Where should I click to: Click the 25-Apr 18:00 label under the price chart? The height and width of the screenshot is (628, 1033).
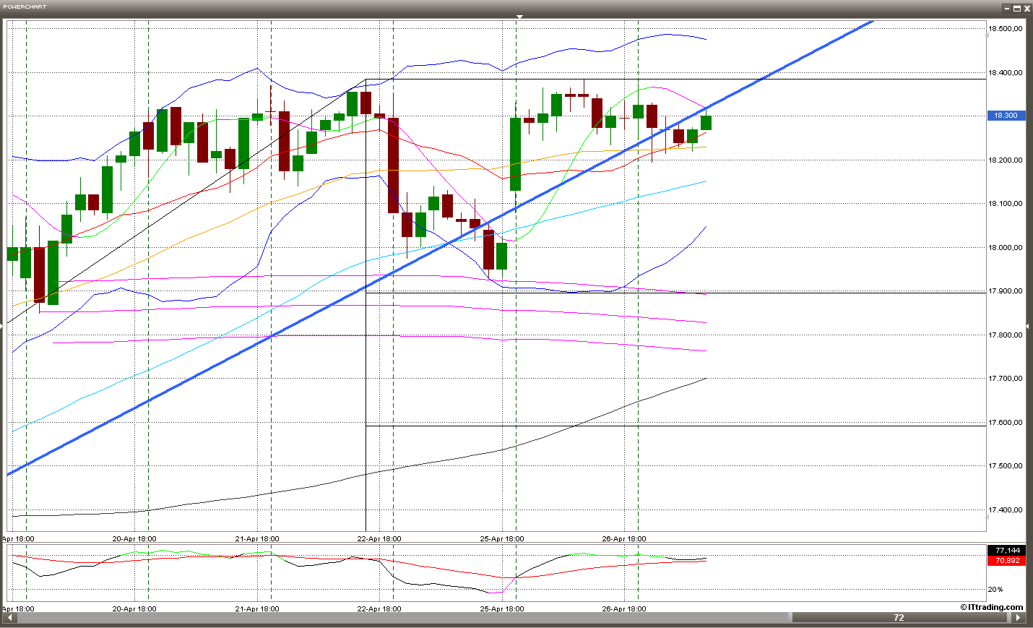pos(502,538)
